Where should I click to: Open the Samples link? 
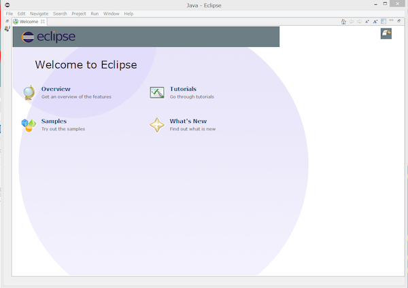tap(54, 121)
